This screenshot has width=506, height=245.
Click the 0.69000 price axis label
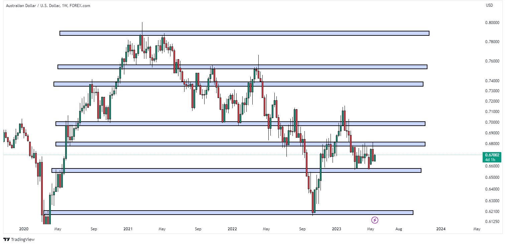[x=492, y=133]
